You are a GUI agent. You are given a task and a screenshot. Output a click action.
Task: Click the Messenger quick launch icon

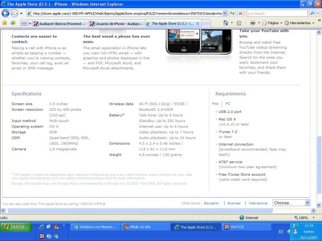tap(56, 236)
